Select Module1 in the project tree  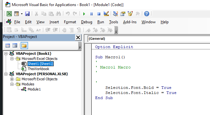coord(34,89)
